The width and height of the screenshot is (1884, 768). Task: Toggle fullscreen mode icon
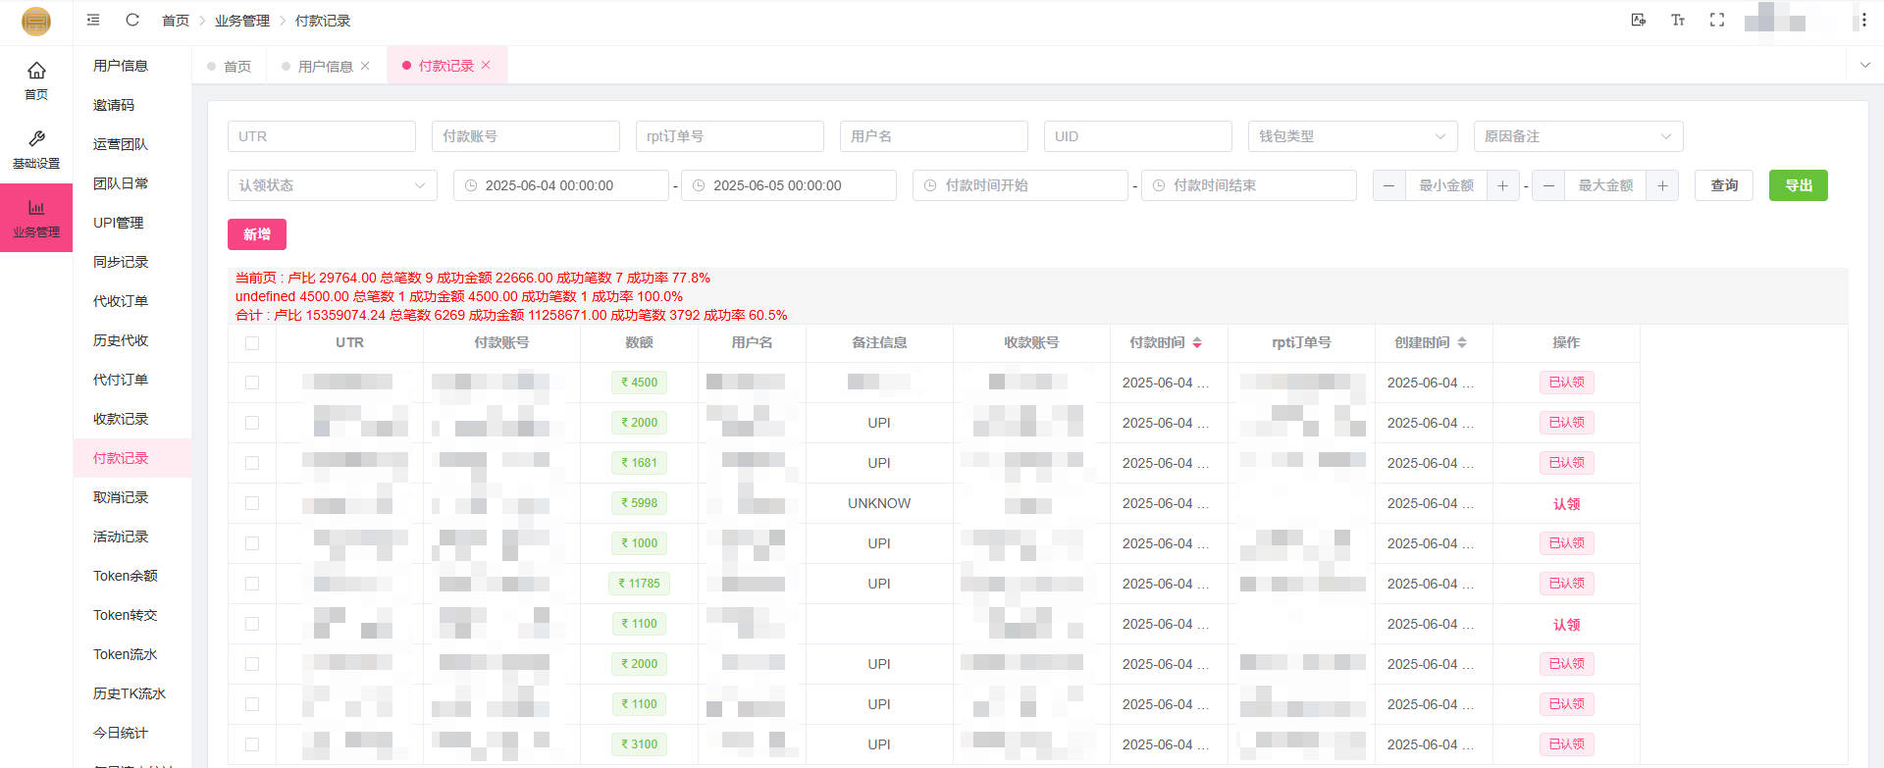pos(1717,20)
